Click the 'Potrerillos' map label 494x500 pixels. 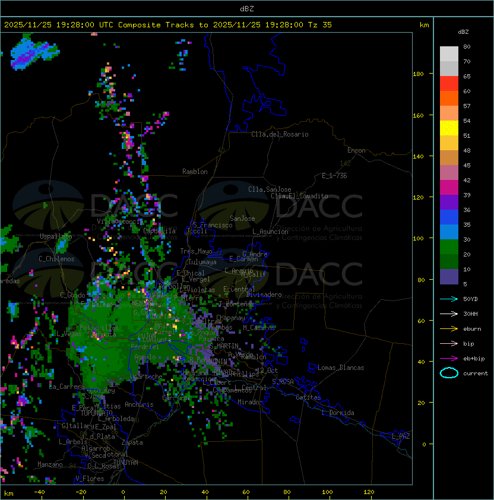pyautogui.click(x=99, y=327)
